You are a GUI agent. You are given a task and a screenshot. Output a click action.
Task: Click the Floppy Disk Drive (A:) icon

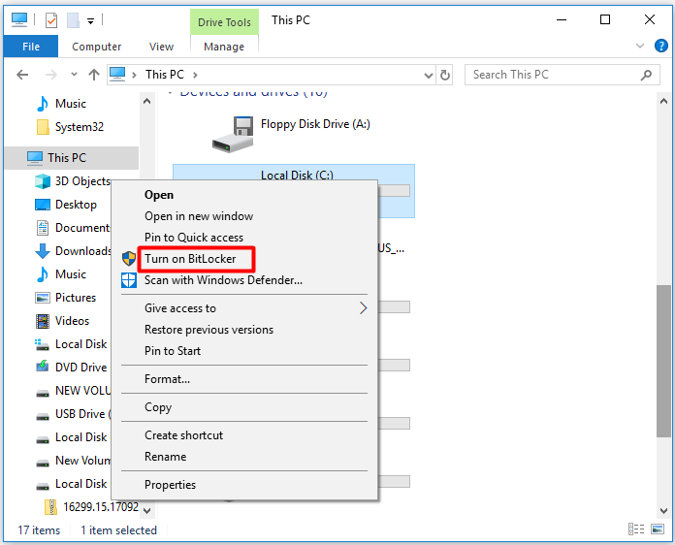pyautogui.click(x=233, y=134)
